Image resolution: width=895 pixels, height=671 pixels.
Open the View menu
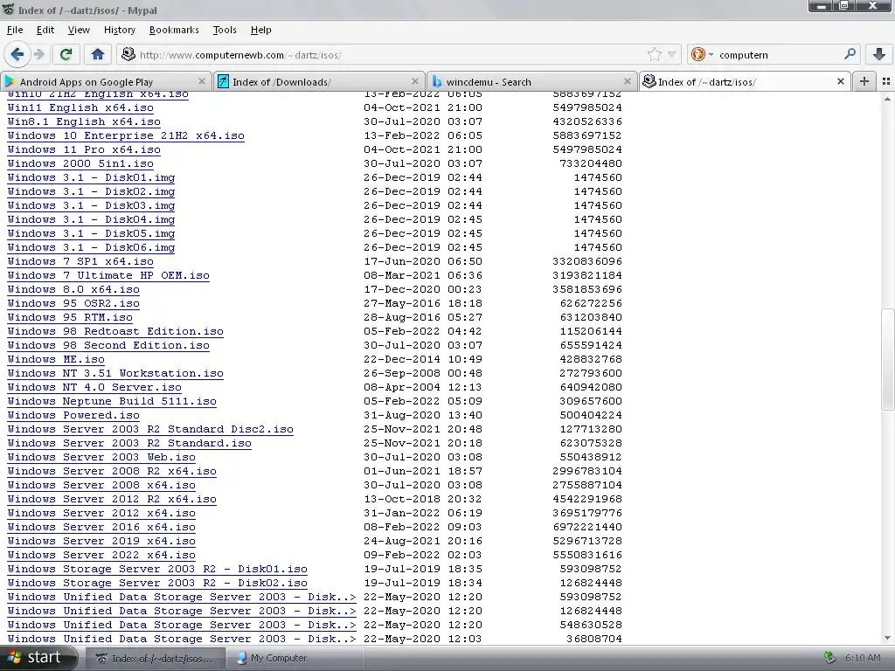[x=79, y=30]
